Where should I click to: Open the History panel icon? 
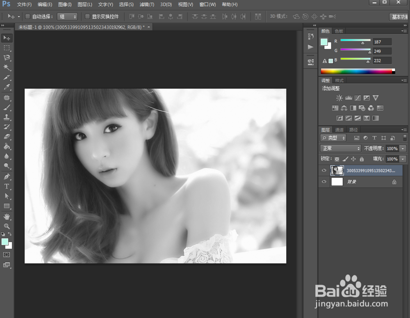(311, 37)
